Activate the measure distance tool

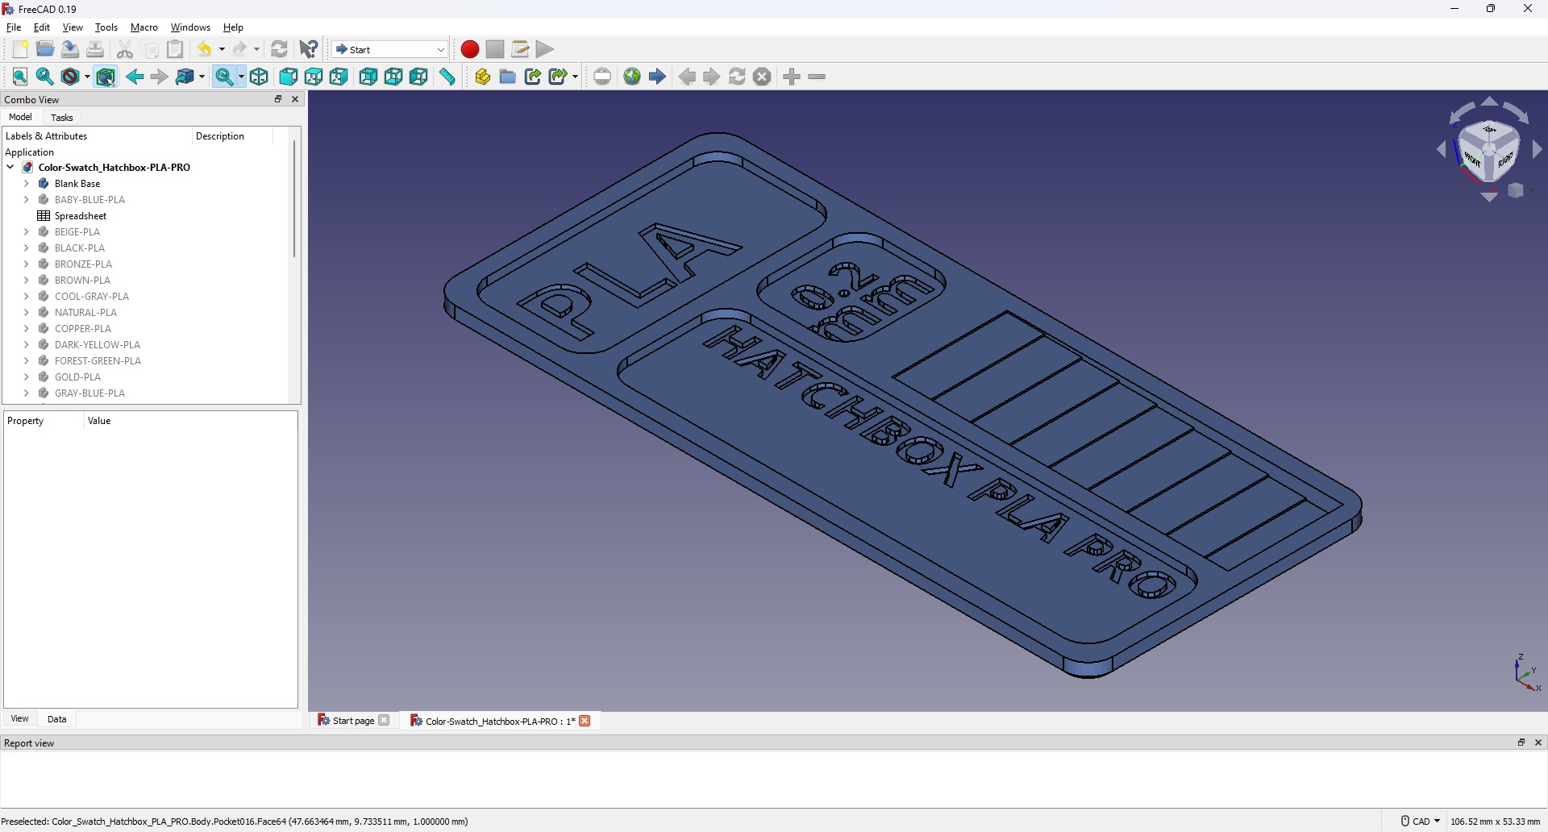(x=447, y=77)
